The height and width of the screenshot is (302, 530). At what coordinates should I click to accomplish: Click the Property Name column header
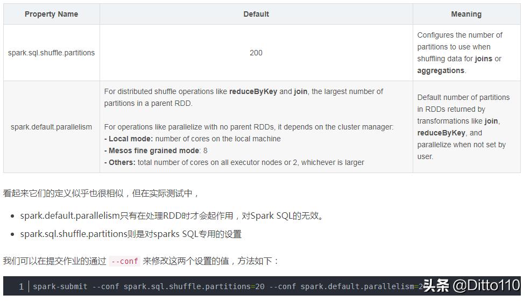[x=51, y=14]
